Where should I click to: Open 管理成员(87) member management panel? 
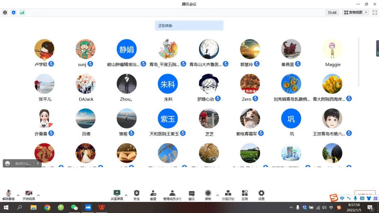(172, 194)
